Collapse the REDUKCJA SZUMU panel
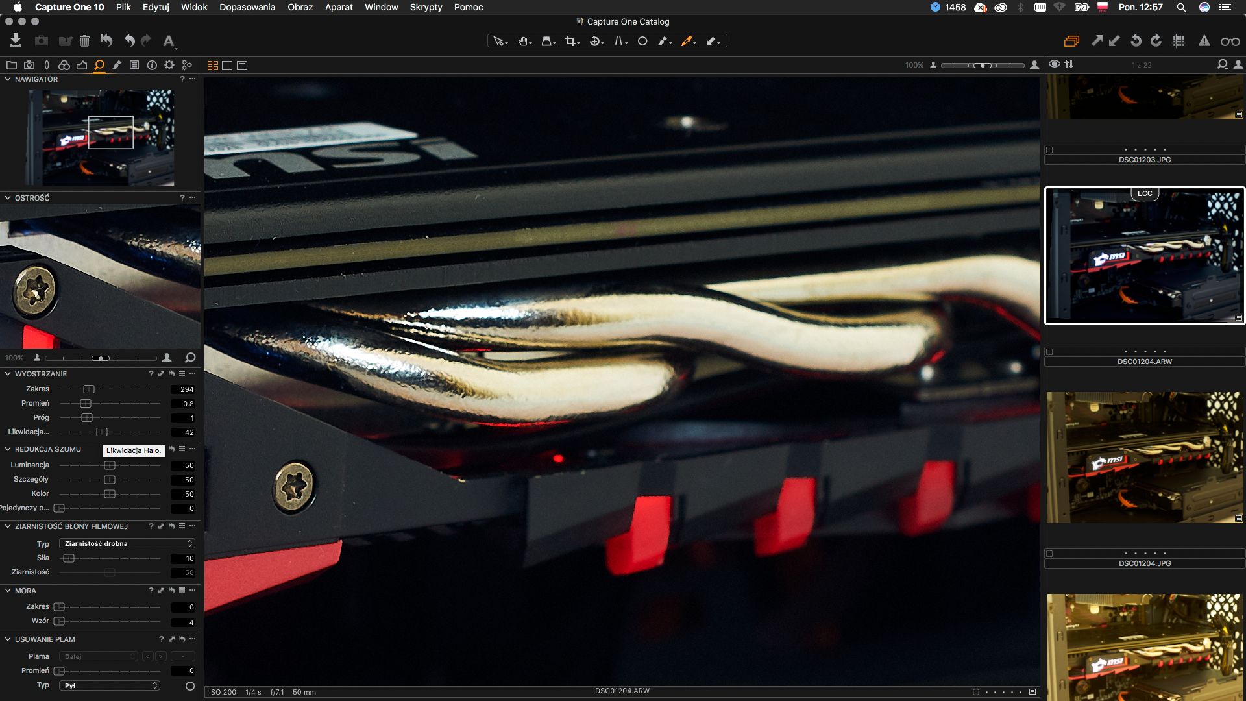 point(8,449)
